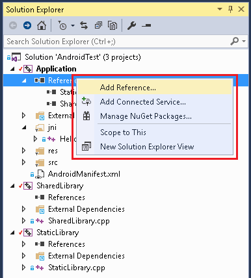This screenshot has width=251, height=278.
Task: Click Sync with Active Document icon
Action: [84, 25]
